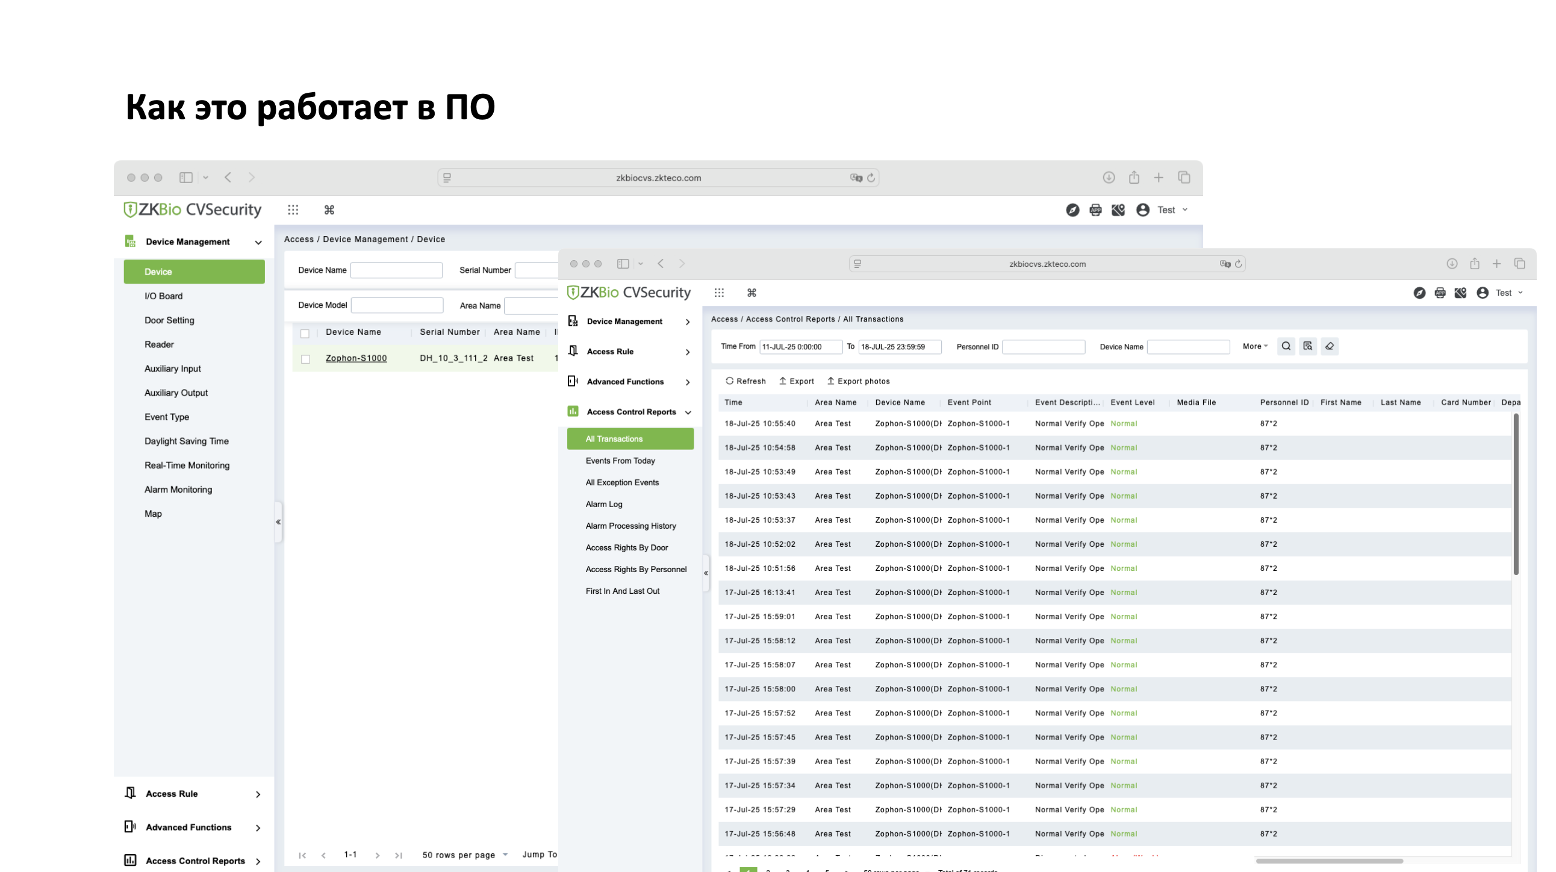Screen dimensions: 1556x872
Task: Click address bar in front Safari window
Action: point(1047,264)
